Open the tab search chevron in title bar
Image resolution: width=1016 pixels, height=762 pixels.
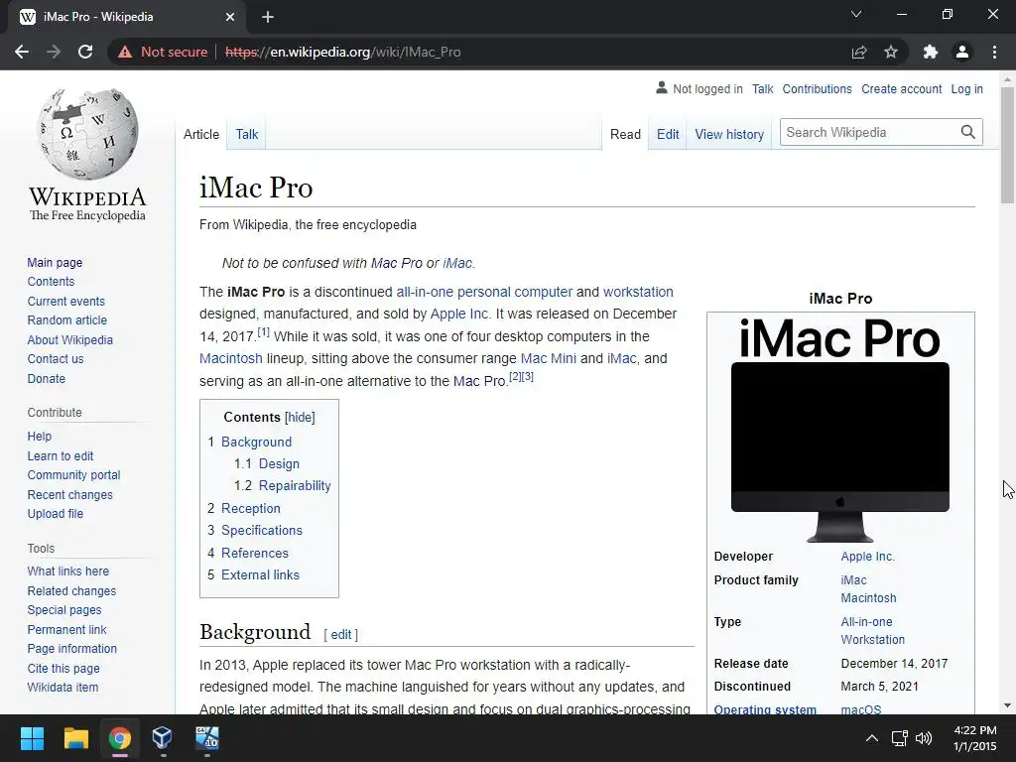pos(856,14)
